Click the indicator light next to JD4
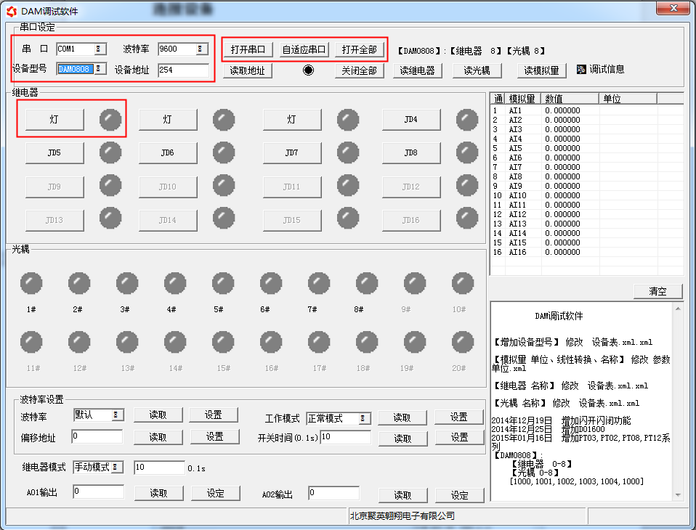The height and width of the screenshot is (530, 696). (x=467, y=120)
